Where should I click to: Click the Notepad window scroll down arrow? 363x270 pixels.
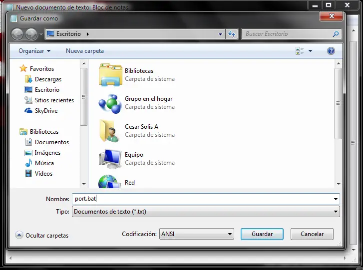(354, 250)
